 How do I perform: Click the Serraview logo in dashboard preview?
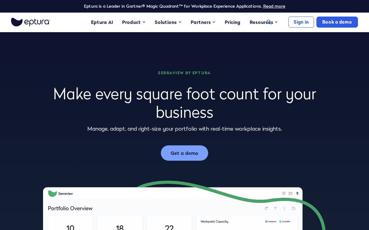click(x=61, y=194)
